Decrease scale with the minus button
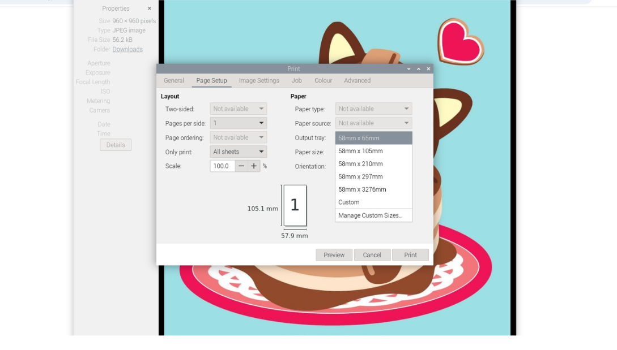The width and height of the screenshot is (617, 350). pyautogui.click(x=241, y=166)
